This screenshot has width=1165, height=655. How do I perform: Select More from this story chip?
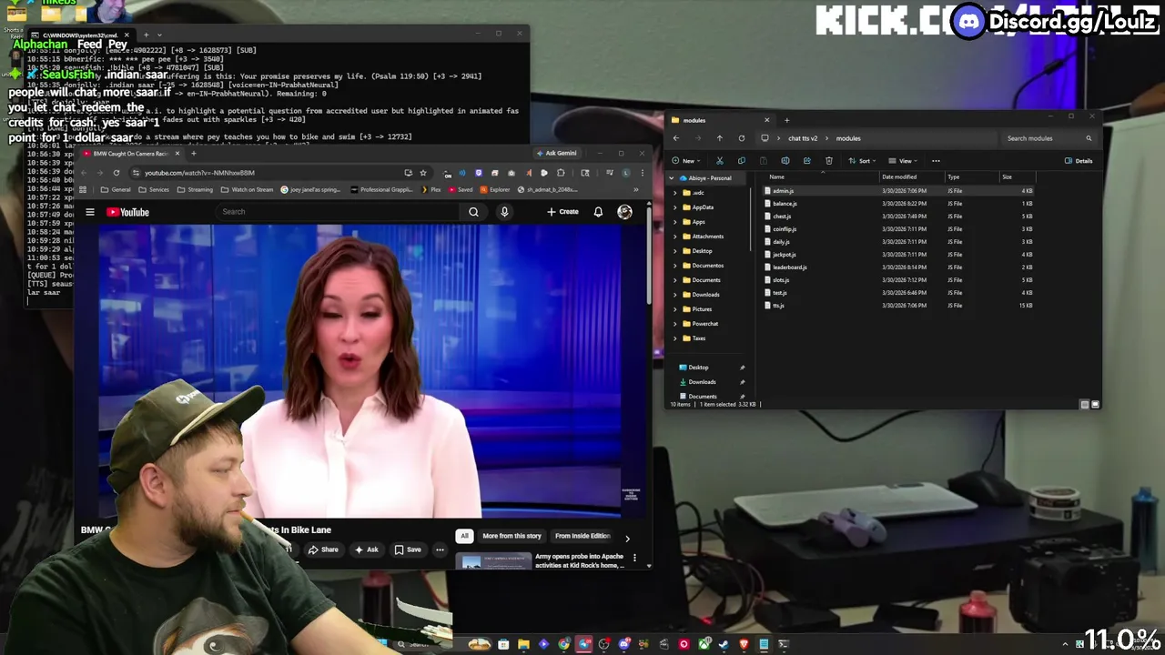[x=512, y=536]
